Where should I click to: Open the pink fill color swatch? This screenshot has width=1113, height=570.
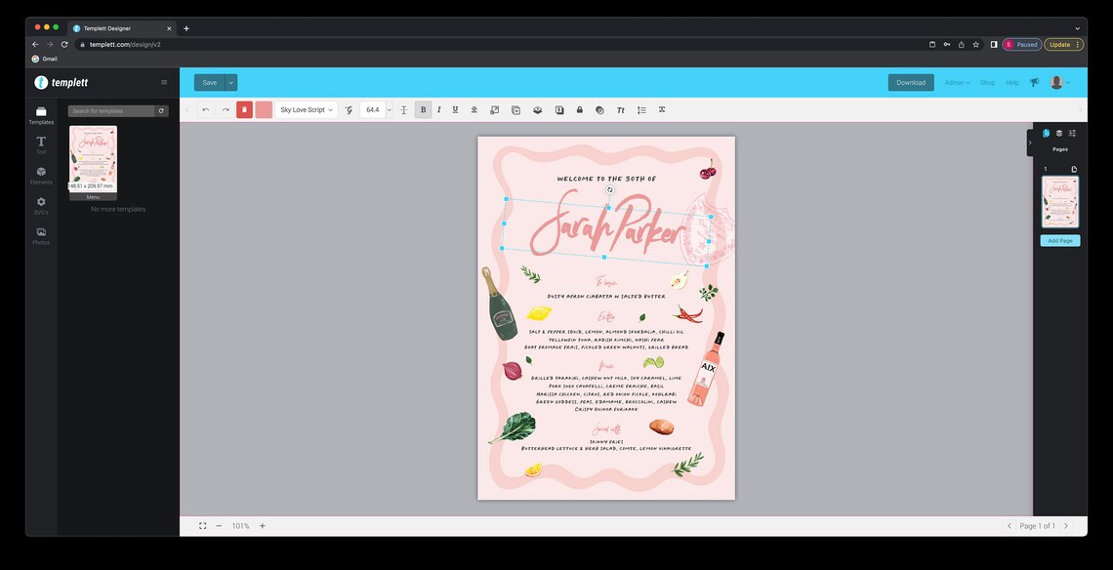point(264,109)
